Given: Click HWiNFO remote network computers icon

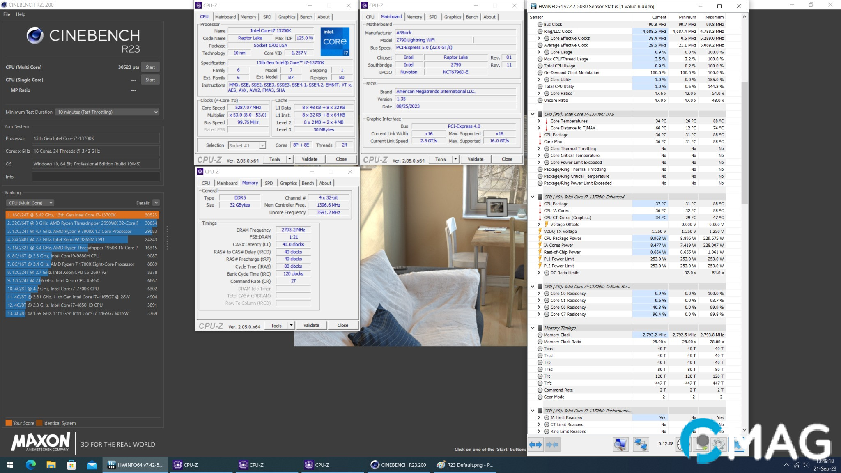Looking at the screenshot, I should coord(641,444).
